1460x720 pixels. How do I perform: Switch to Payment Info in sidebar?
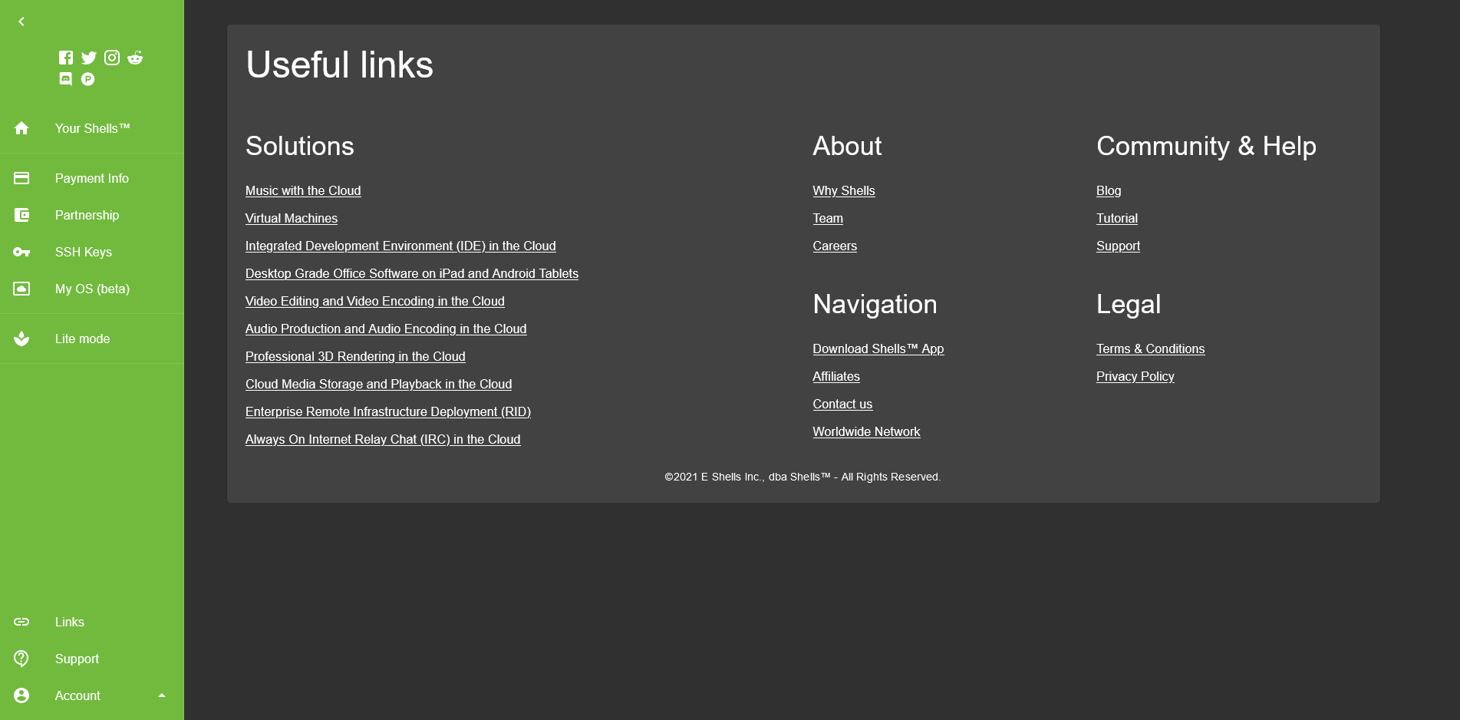click(91, 177)
